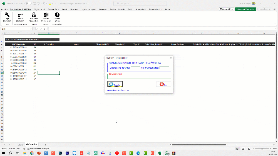Viewport: 278px width, 156px height.
Task: Click the previous sheet navigation arrow
Action: (5, 145)
